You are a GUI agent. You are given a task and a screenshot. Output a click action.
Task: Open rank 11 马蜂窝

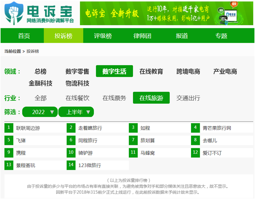click(x=160, y=153)
